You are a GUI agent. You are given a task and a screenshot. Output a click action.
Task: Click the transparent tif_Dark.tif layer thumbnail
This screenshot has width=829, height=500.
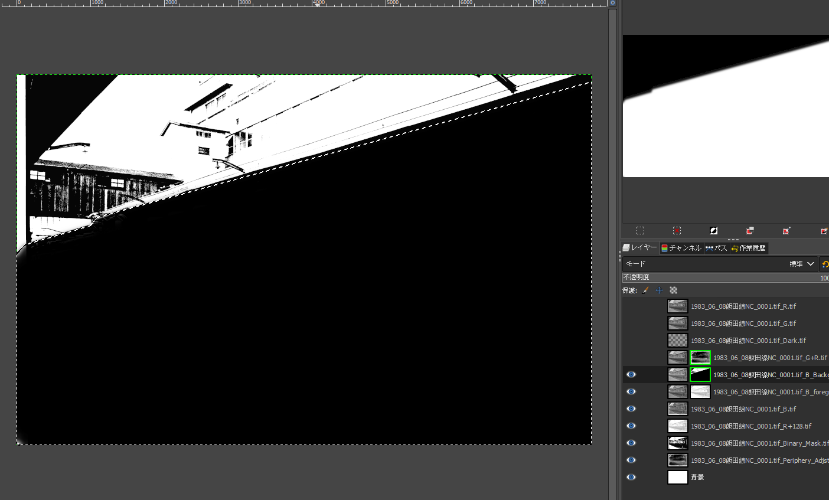click(678, 341)
